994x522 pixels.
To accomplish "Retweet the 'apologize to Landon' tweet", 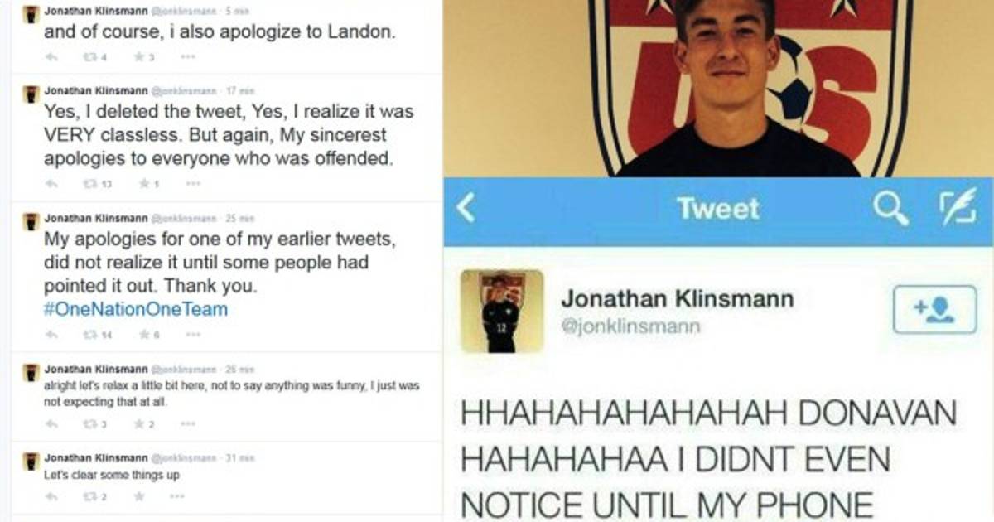I will (x=94, y=57).
